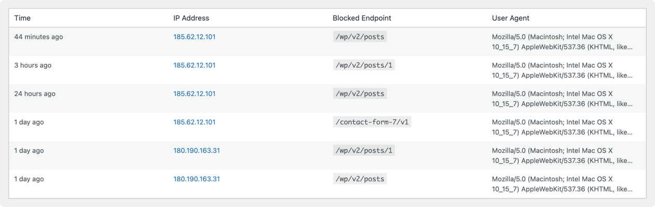Select the user agent text in the 3 hours ago row
The image size is (655, 207).
pyautogui.click(x=562, y=70)
